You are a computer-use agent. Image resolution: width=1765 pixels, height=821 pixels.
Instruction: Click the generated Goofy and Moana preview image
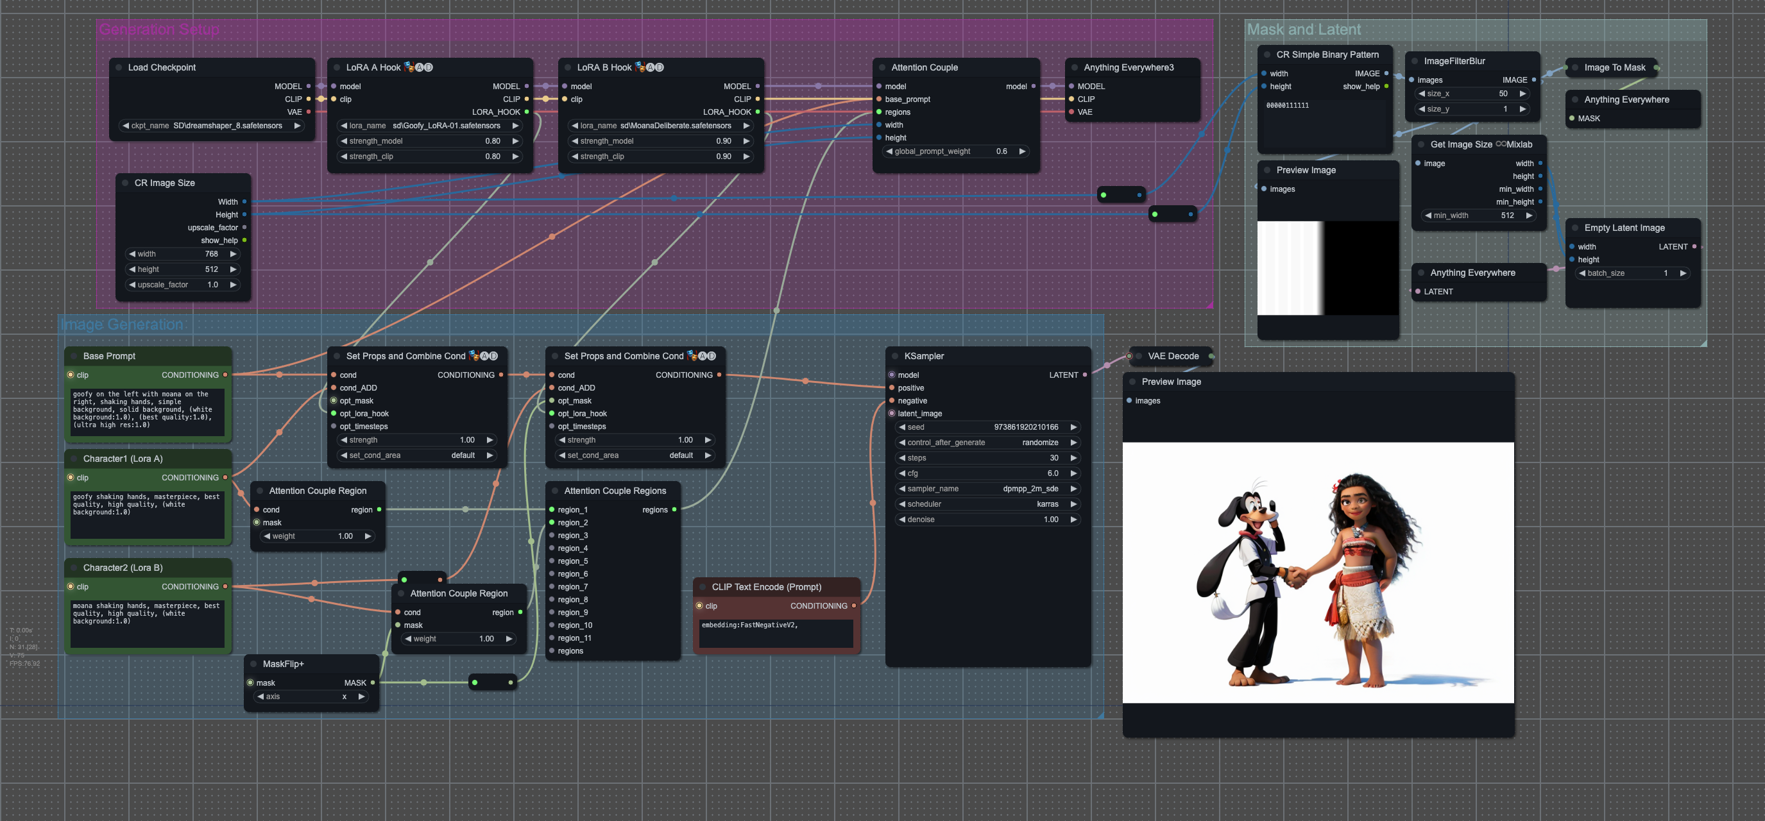tap(1318, 572)
